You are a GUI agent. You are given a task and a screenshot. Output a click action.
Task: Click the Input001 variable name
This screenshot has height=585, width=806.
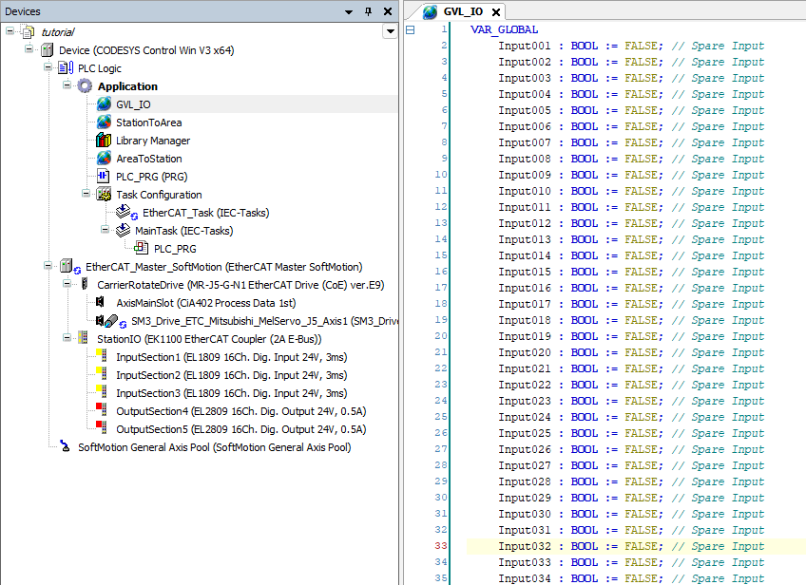pyautogui.click(x=525, y=46)
